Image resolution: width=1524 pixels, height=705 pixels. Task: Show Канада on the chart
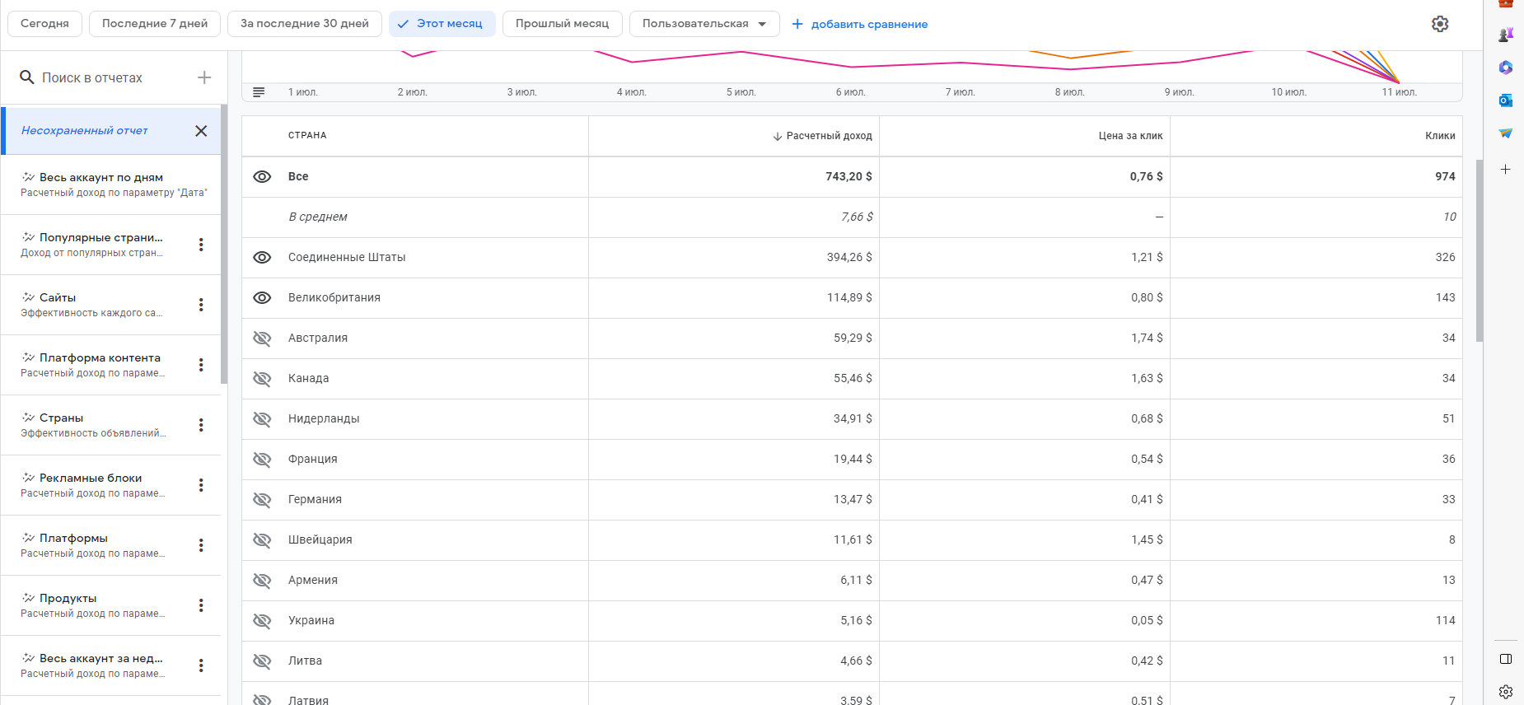click(x=262, y=379)
